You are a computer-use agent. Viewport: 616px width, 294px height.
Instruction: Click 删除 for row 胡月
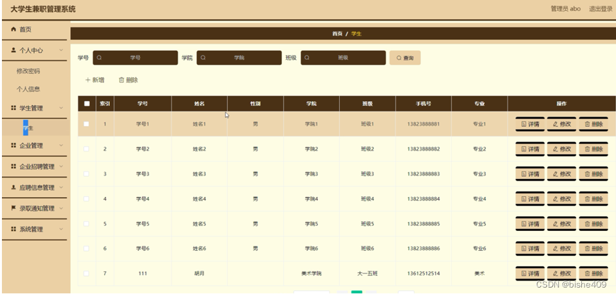coord(593,273)
